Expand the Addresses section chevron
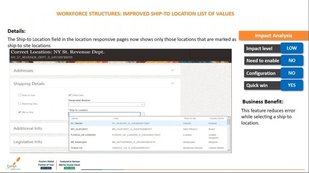Image resolution: width=309 pixels, height=173 pixels. coord(172,70)
